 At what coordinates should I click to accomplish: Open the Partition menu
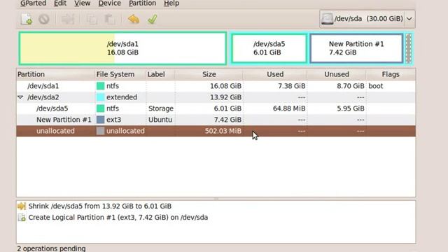tap(142, 3)
